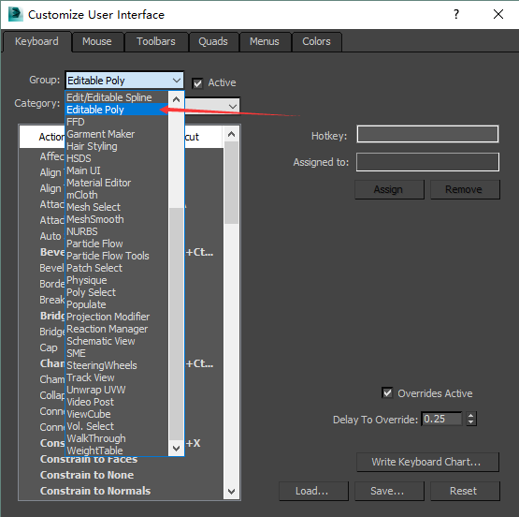Select the Constrain to Normals action
Image resolution: width=519 pixels, height=517 pixels.
(95, 491)
